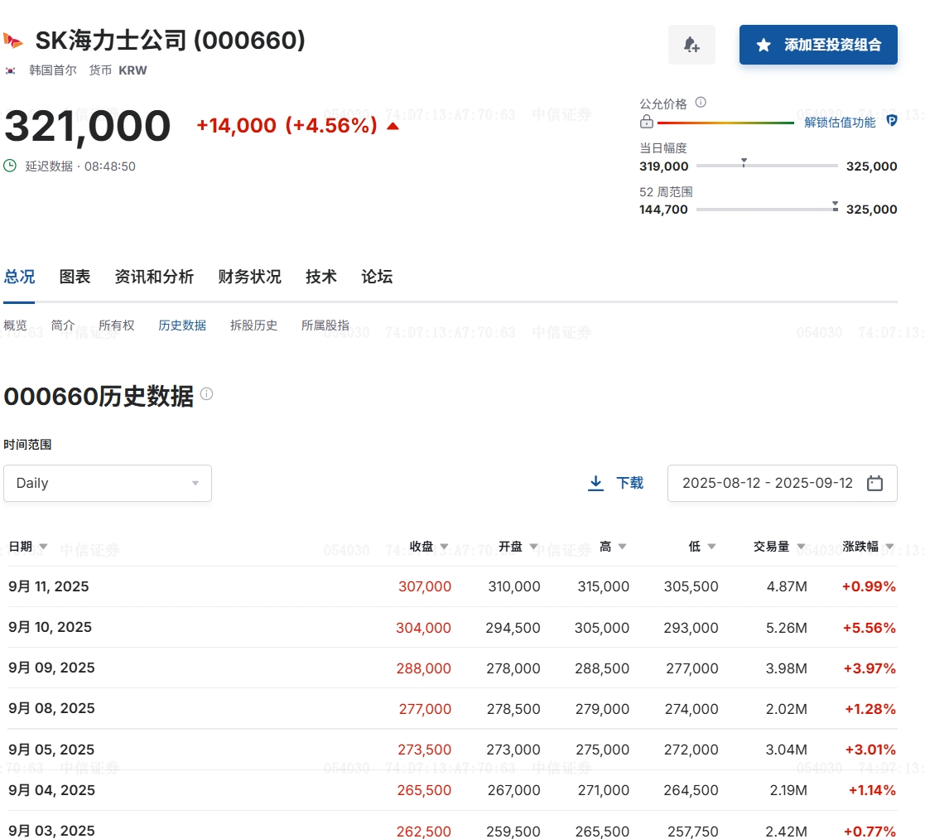925x839 pixels.
Task: Sort by 高 column arrow
Action: [x=622, y=547]
